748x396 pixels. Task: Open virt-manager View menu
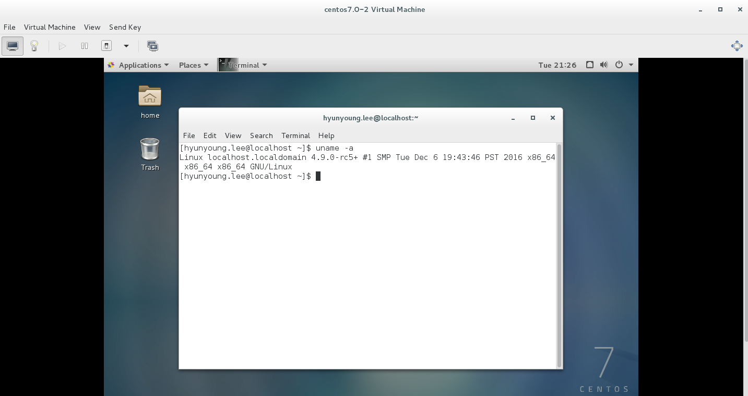92,27
